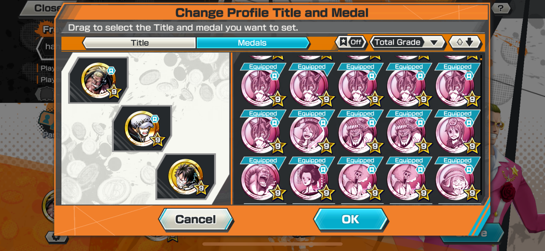
Task: Select the Law medal in the middle slot
Action: tap(142, 128)
